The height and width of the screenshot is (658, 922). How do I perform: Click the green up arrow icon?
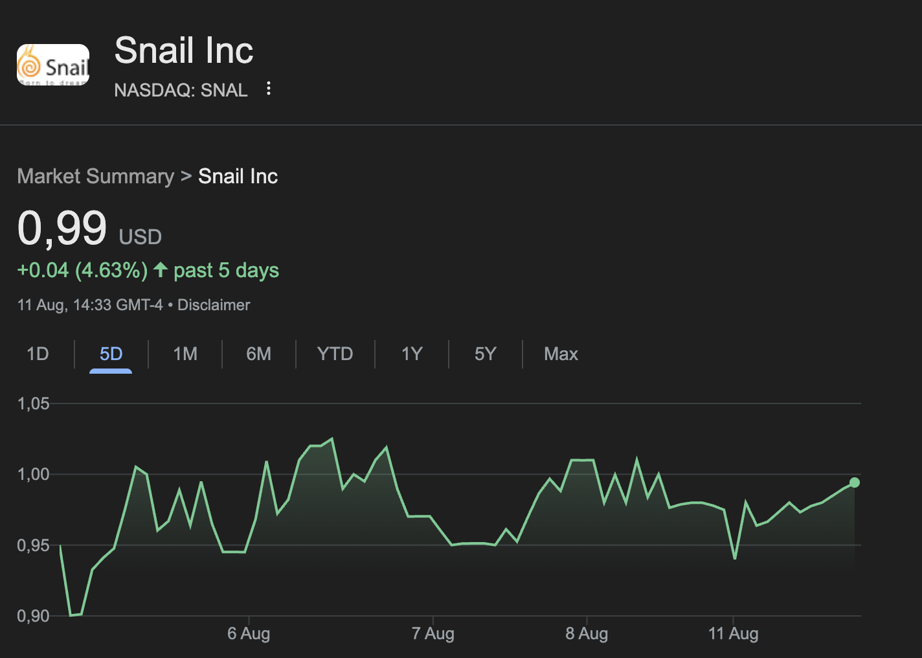tap(161, 269)
